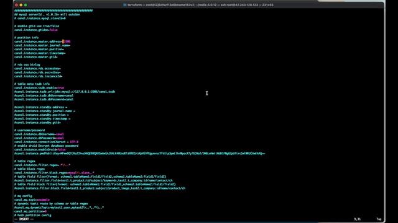Click the canal.mq.topic=example line
Screen dimensions: 398x223
pos(32,199)
